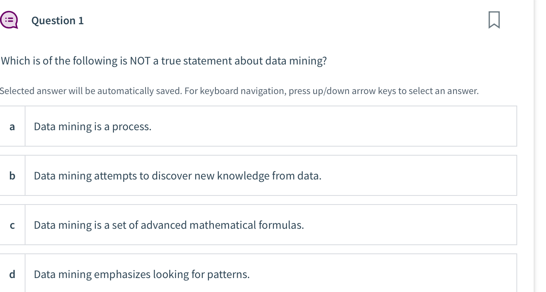Pick "Data mining is a set of advanced mathematical formulas."
This screenshot has height=292, width=546.
tap(271, 225)
